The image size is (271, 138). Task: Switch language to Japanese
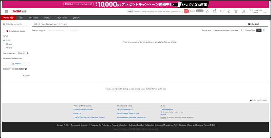[200, 11]
